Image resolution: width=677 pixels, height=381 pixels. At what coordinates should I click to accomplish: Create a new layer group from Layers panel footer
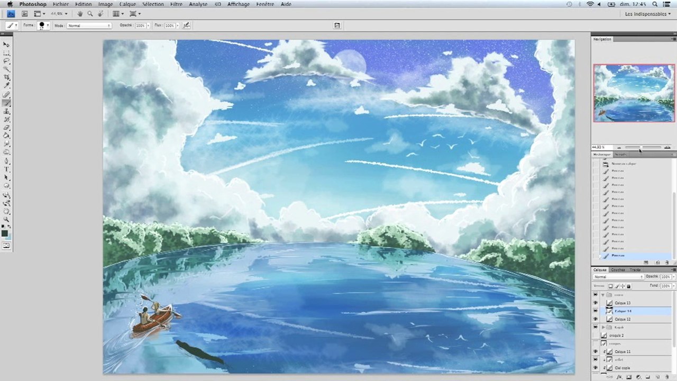pyautogui.click(x=648, y=377)
